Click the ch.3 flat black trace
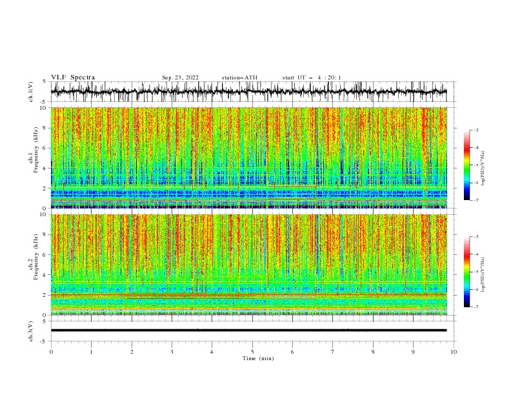Image resolution: width=511 pixels, height=395 pixels. point(248,330)
